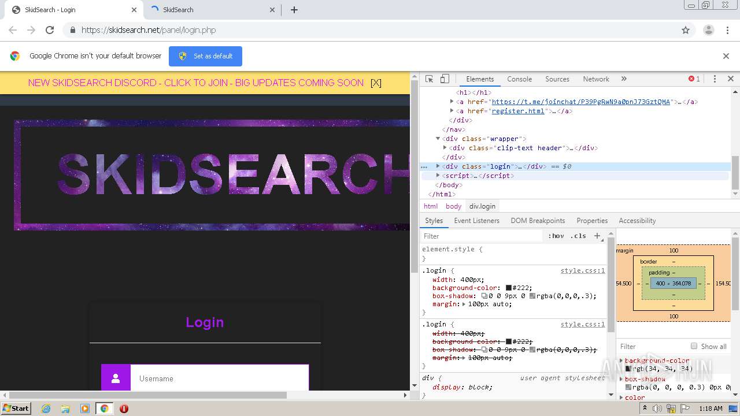This screenshot has width=740, height=416.
Task: Open the Event Listeners pane
Action: (476, 221)
